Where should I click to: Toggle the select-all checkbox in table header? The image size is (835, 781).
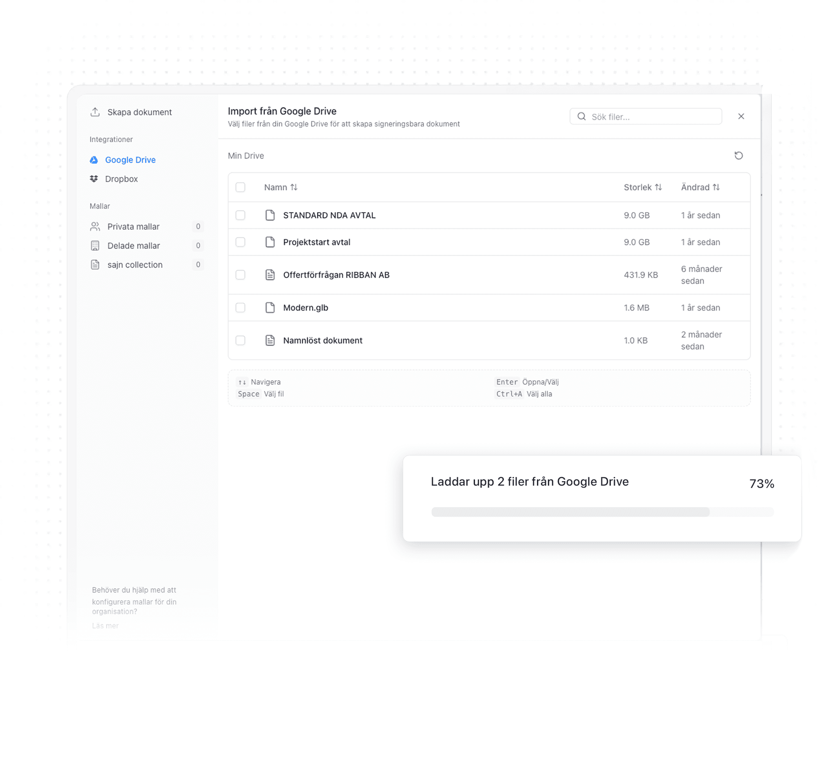(x=240, y=187)
